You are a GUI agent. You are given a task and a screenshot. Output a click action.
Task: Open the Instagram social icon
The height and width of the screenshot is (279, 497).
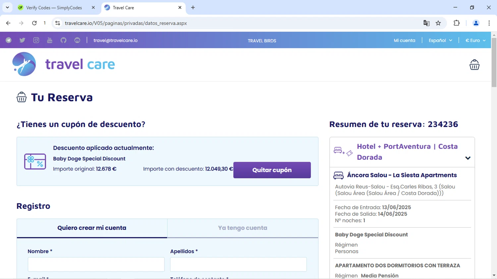click(x=36, y=40)
